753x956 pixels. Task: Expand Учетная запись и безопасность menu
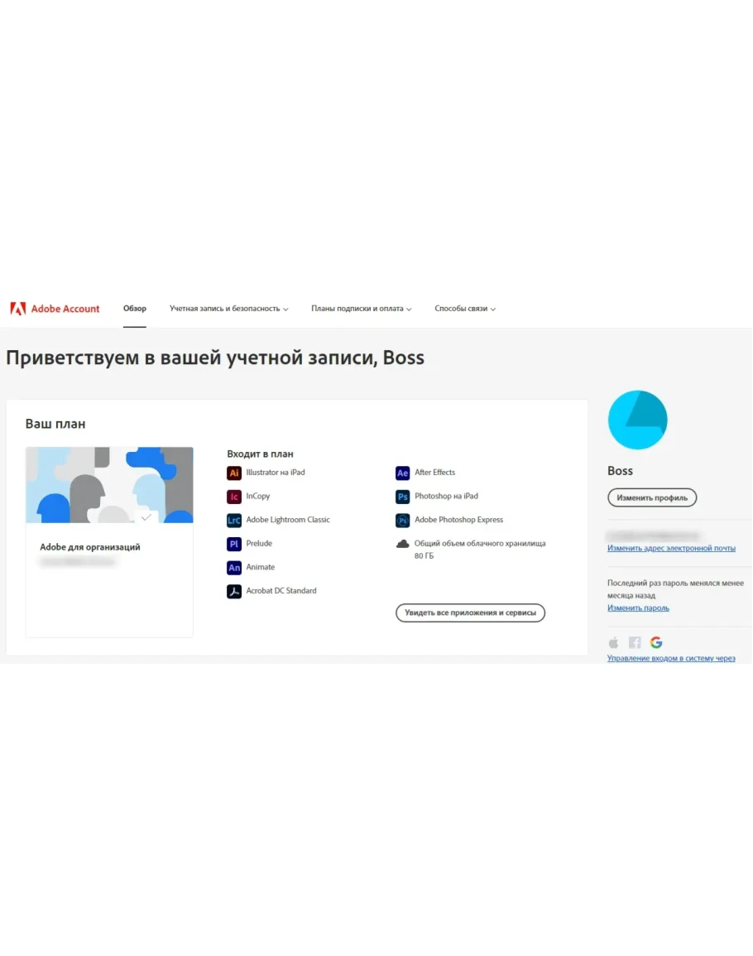coord(228,309)
